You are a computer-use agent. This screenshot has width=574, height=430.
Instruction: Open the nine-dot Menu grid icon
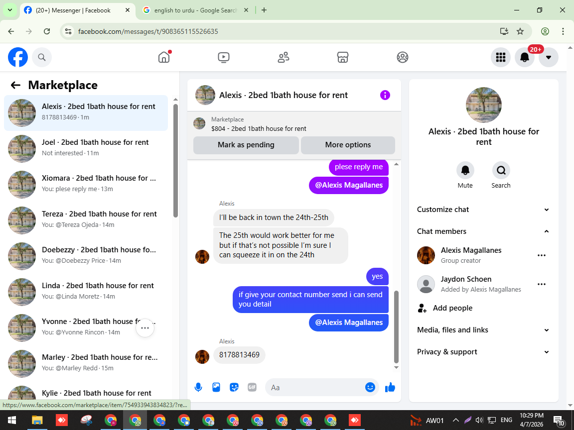[500, 57]
